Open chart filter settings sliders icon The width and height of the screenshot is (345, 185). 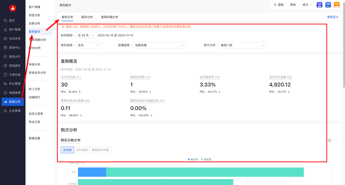(329, 141)
